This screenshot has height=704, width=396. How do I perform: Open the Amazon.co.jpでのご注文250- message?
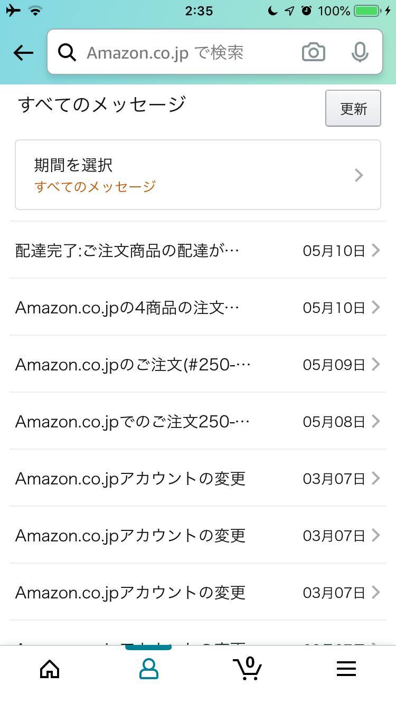[133, 421]
